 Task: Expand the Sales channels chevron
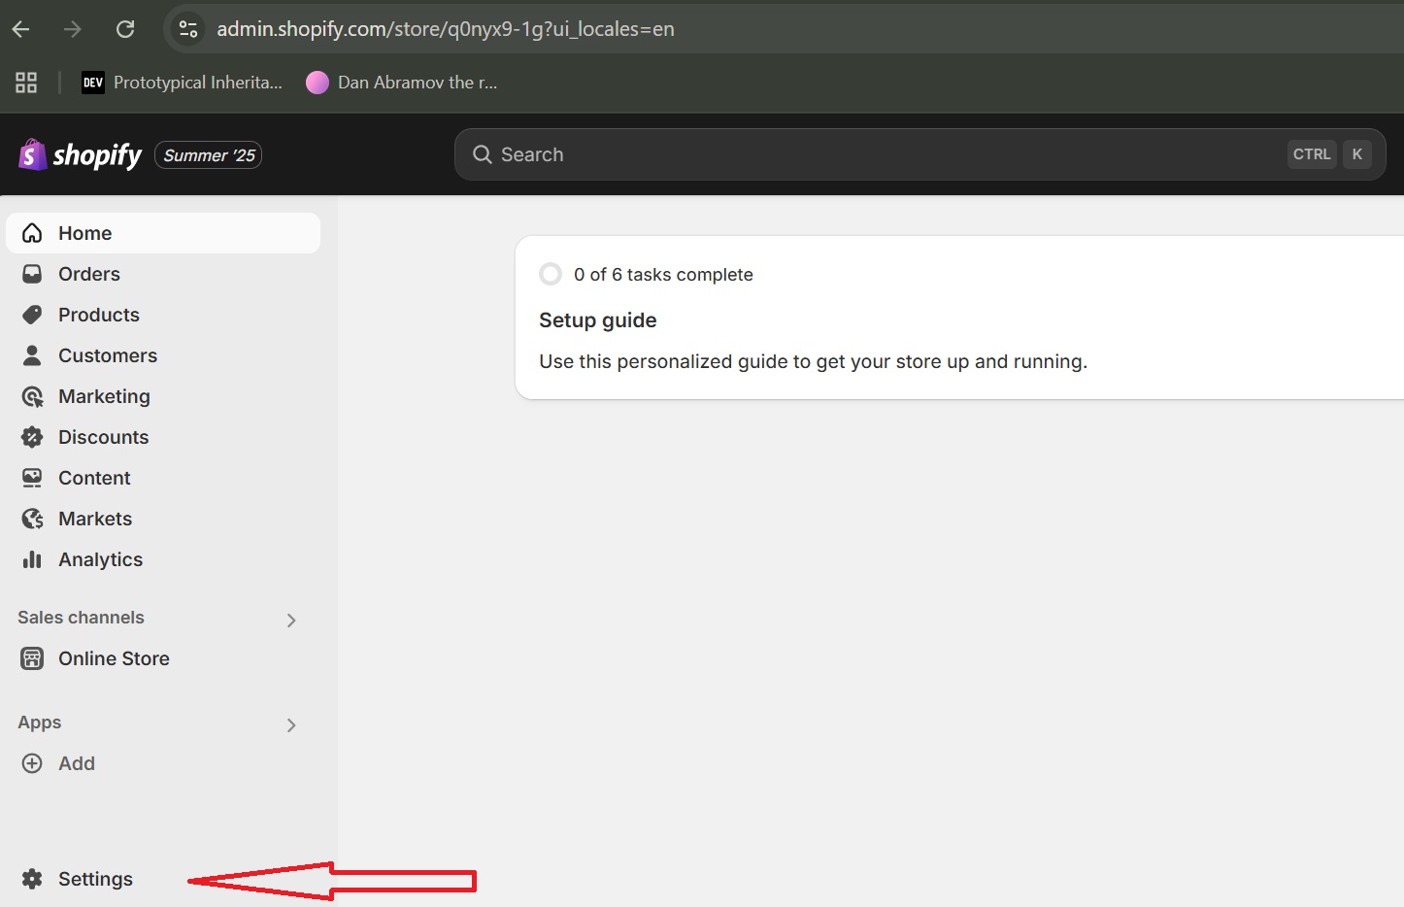(x=291, y=620)
